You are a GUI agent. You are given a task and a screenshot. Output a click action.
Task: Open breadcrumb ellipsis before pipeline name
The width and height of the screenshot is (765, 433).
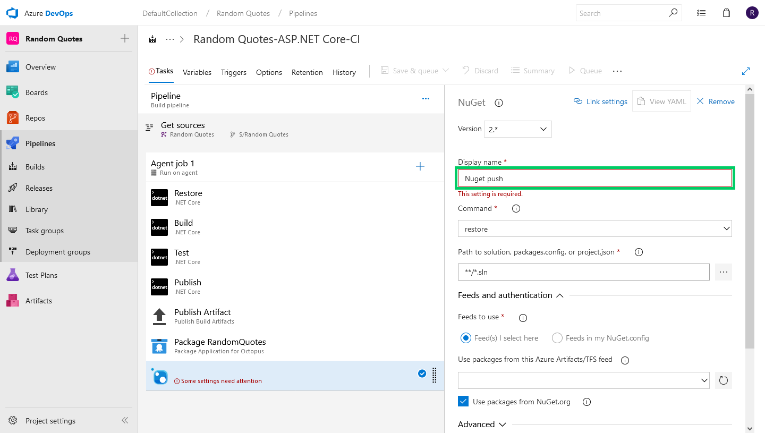(x=170, y=39)
